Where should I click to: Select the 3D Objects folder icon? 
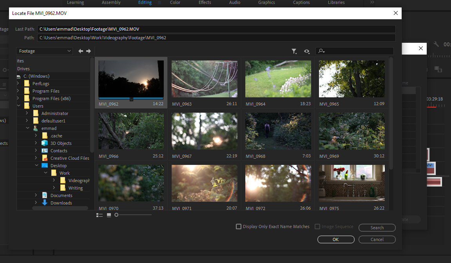pyautogui.click(x=45, y=143)
